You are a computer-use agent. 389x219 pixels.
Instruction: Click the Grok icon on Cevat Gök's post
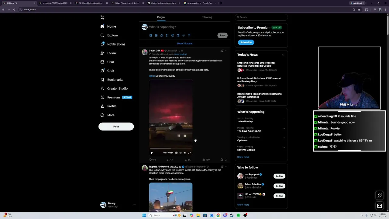(222, 51)
